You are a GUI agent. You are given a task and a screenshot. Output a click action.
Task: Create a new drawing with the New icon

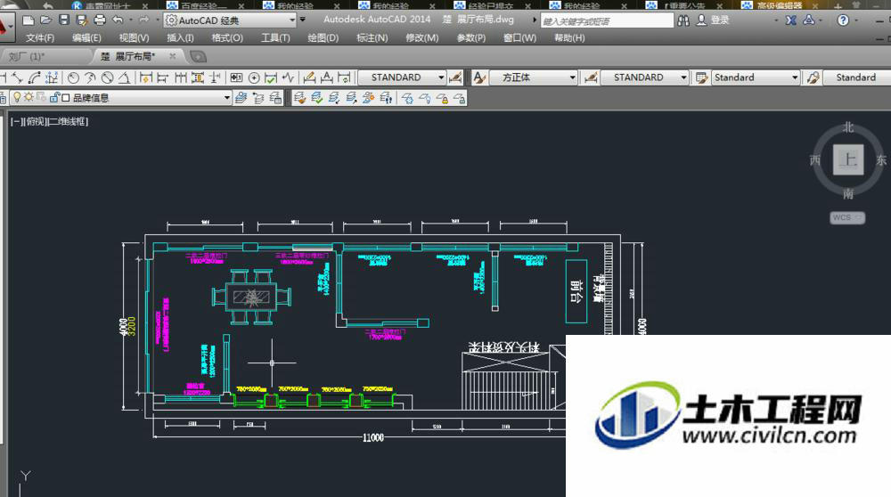point(28,20)
